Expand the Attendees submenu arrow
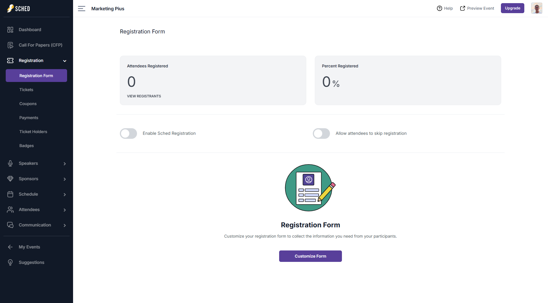 coord(65,210)
